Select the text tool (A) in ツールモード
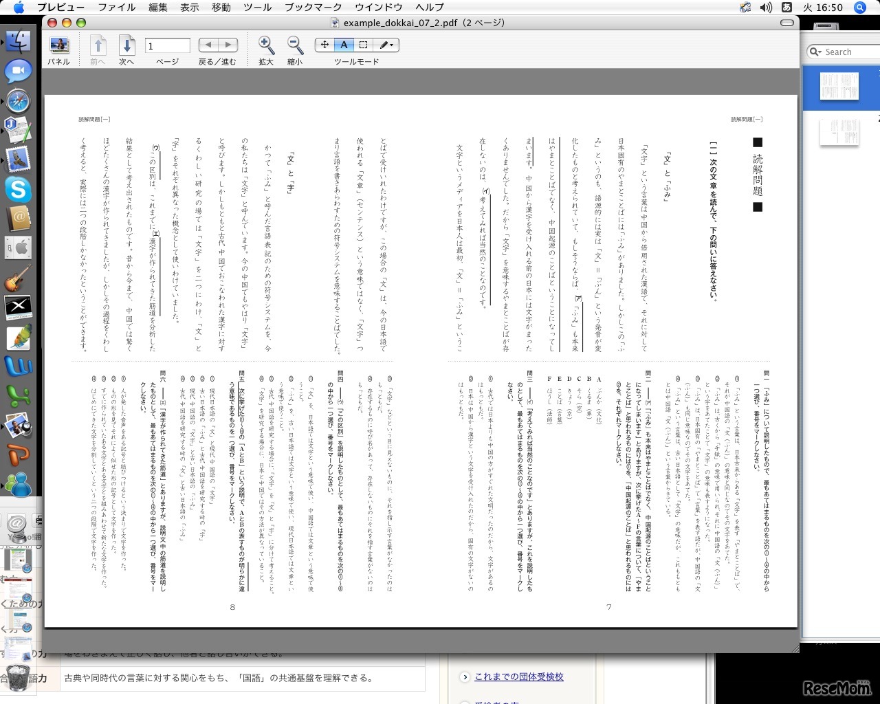This screenshot has height=704, width=880. [x=344, y=45]
